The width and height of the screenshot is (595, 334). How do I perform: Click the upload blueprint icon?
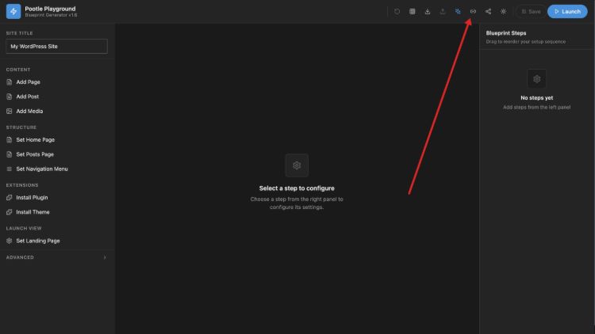click(x=443, y=11)
